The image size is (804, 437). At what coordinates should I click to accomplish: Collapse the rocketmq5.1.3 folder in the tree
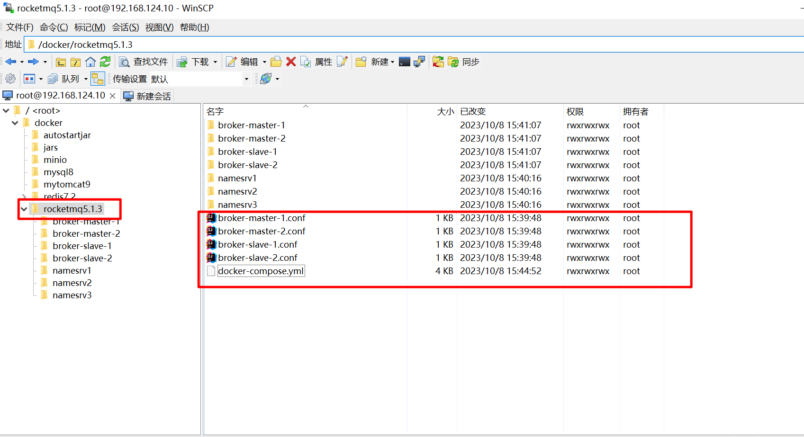[24, 209]
